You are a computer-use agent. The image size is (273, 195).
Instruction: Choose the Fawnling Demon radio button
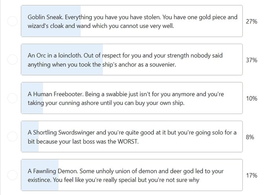tap(12, 175)
